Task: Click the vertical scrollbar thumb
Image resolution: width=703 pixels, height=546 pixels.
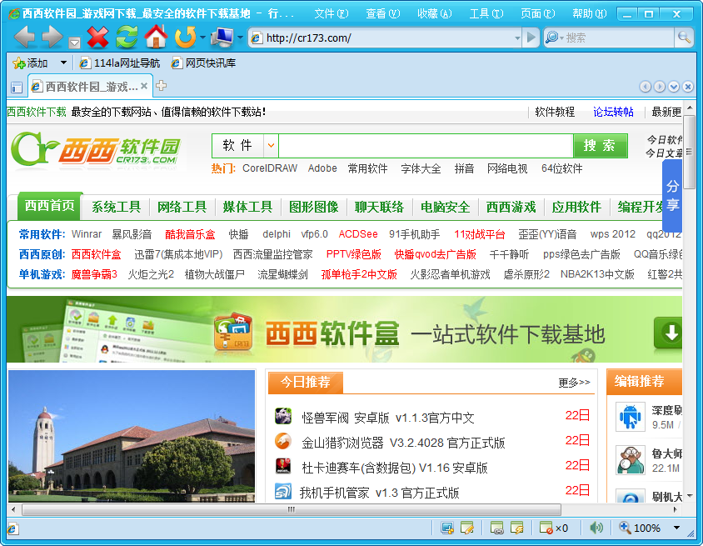Action: 690,152
